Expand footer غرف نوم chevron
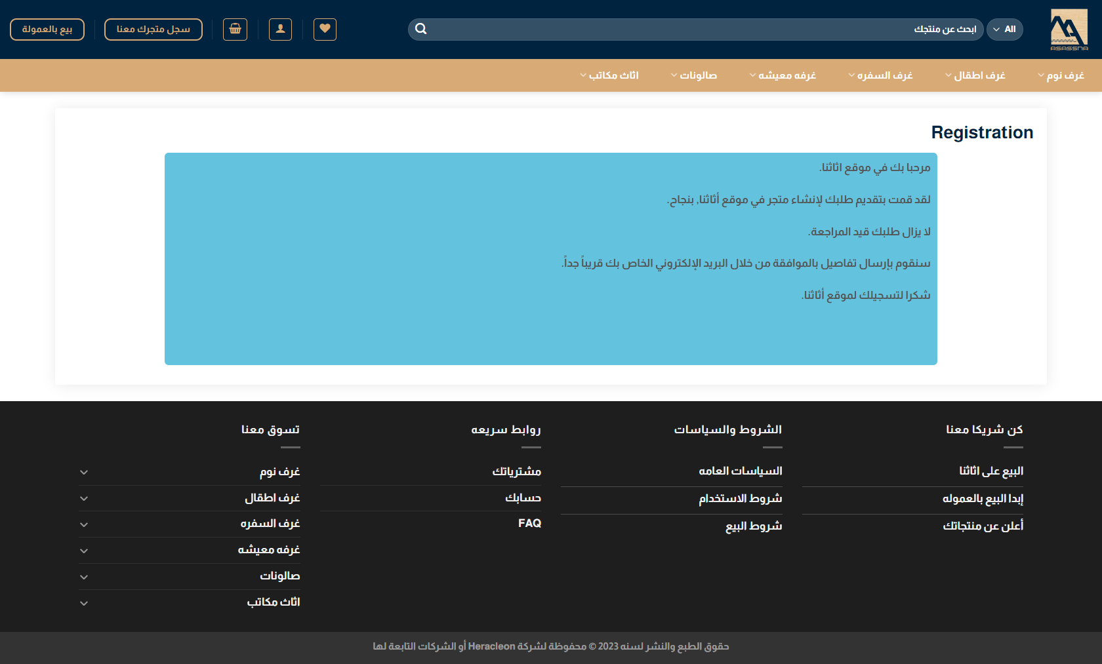The height and width of the screenshot is (664, 1102). click(84, 472)
